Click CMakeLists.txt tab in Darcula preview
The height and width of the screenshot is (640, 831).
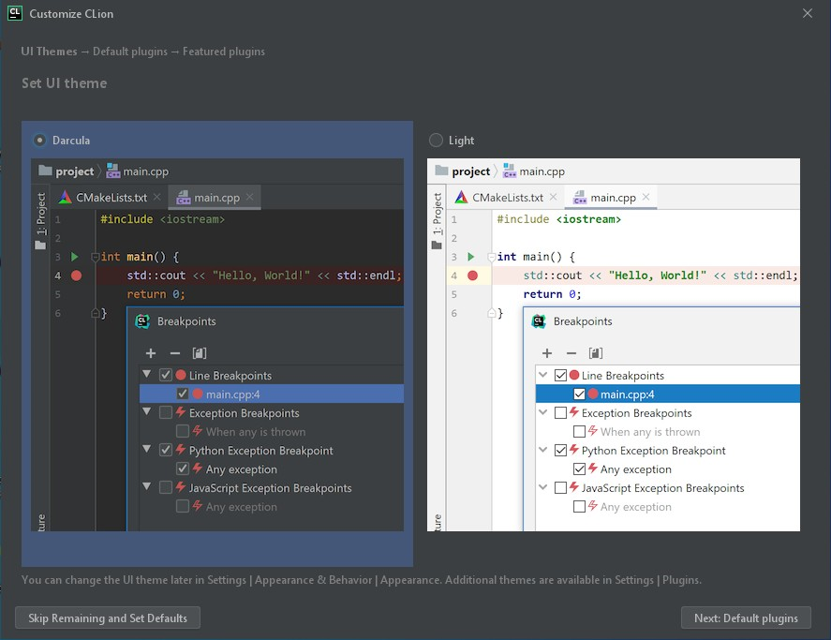(110, 198)
